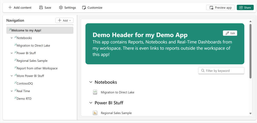The image size is (257, 123).
Task: Click the link icon before ContosoDQ
Action: [15, 83]
